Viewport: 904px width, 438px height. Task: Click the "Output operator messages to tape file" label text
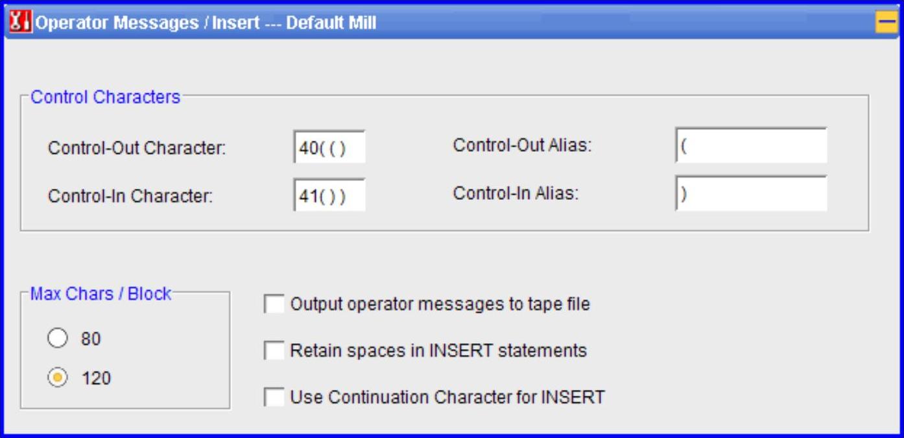[x=440, y=304]
